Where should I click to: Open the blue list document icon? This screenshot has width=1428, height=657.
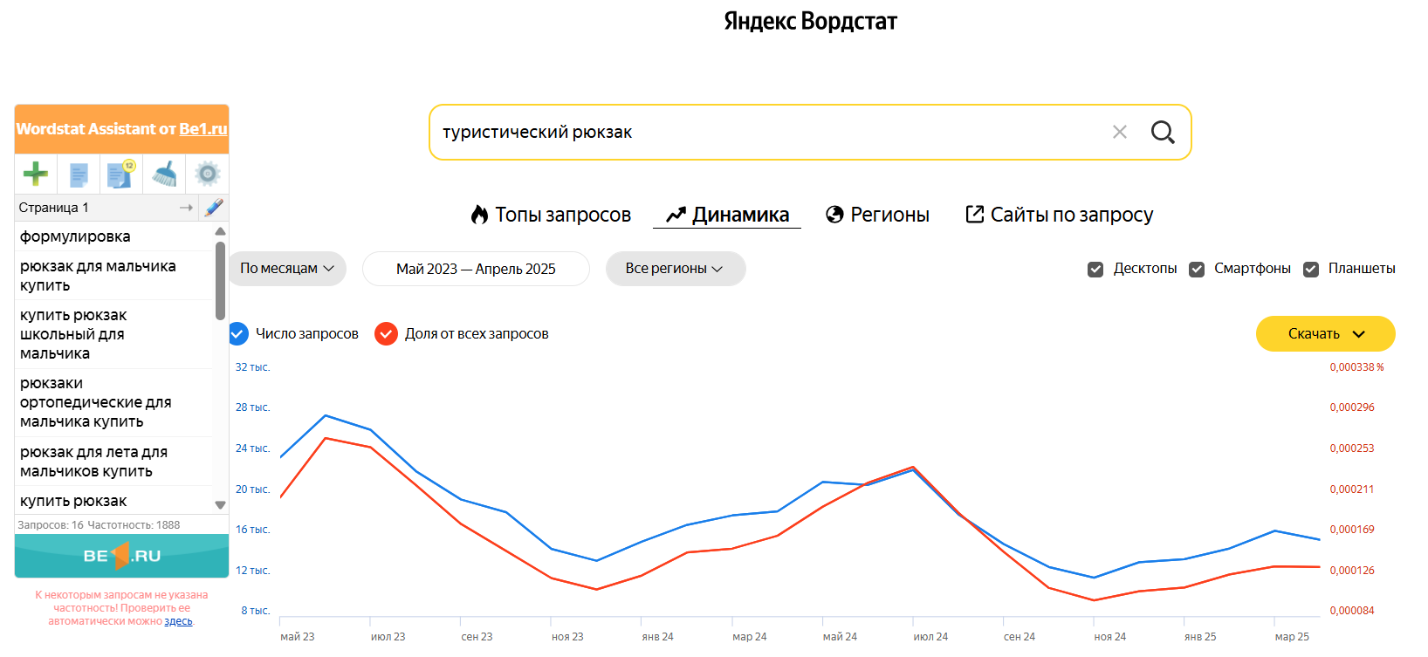(x=79, y=175)
